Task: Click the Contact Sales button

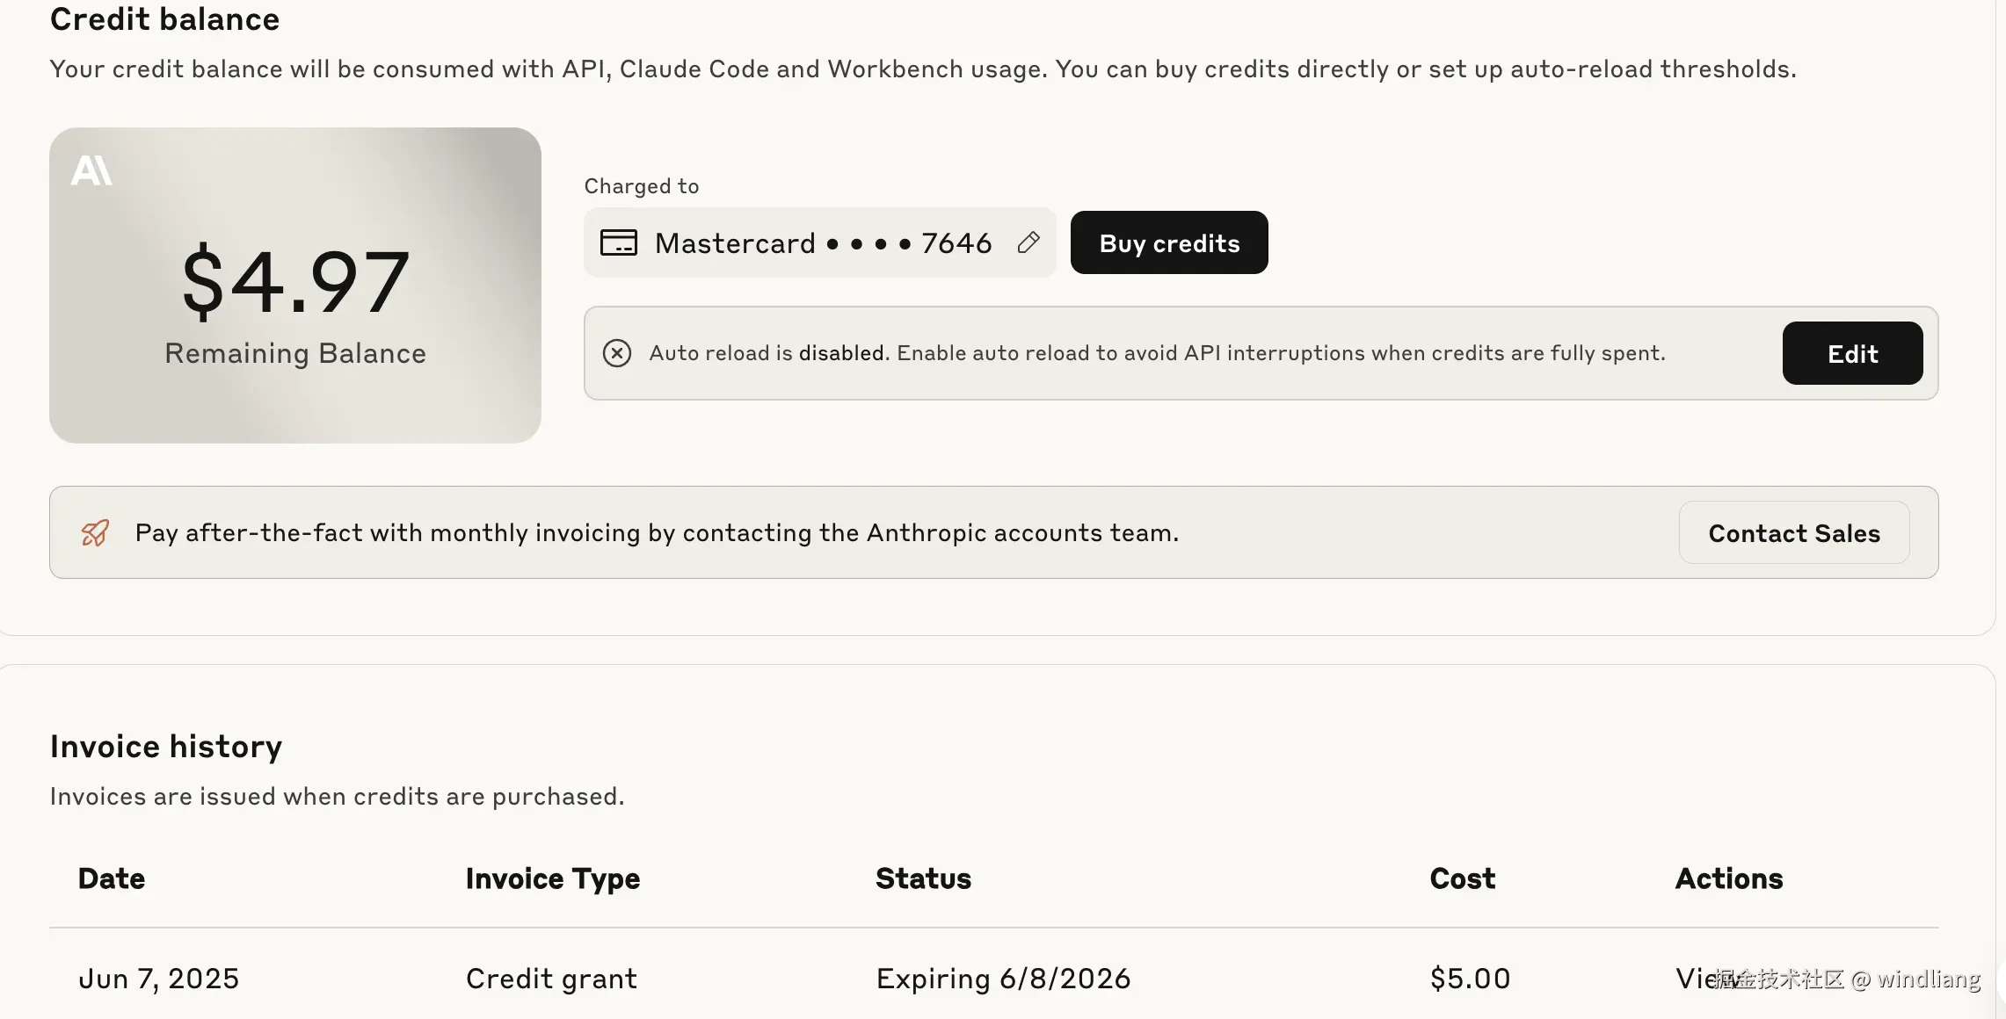Action: click(x=1793, y=532)
